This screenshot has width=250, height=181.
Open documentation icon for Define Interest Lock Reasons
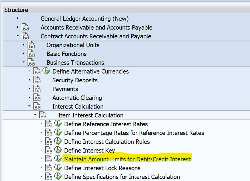[49, 167]
